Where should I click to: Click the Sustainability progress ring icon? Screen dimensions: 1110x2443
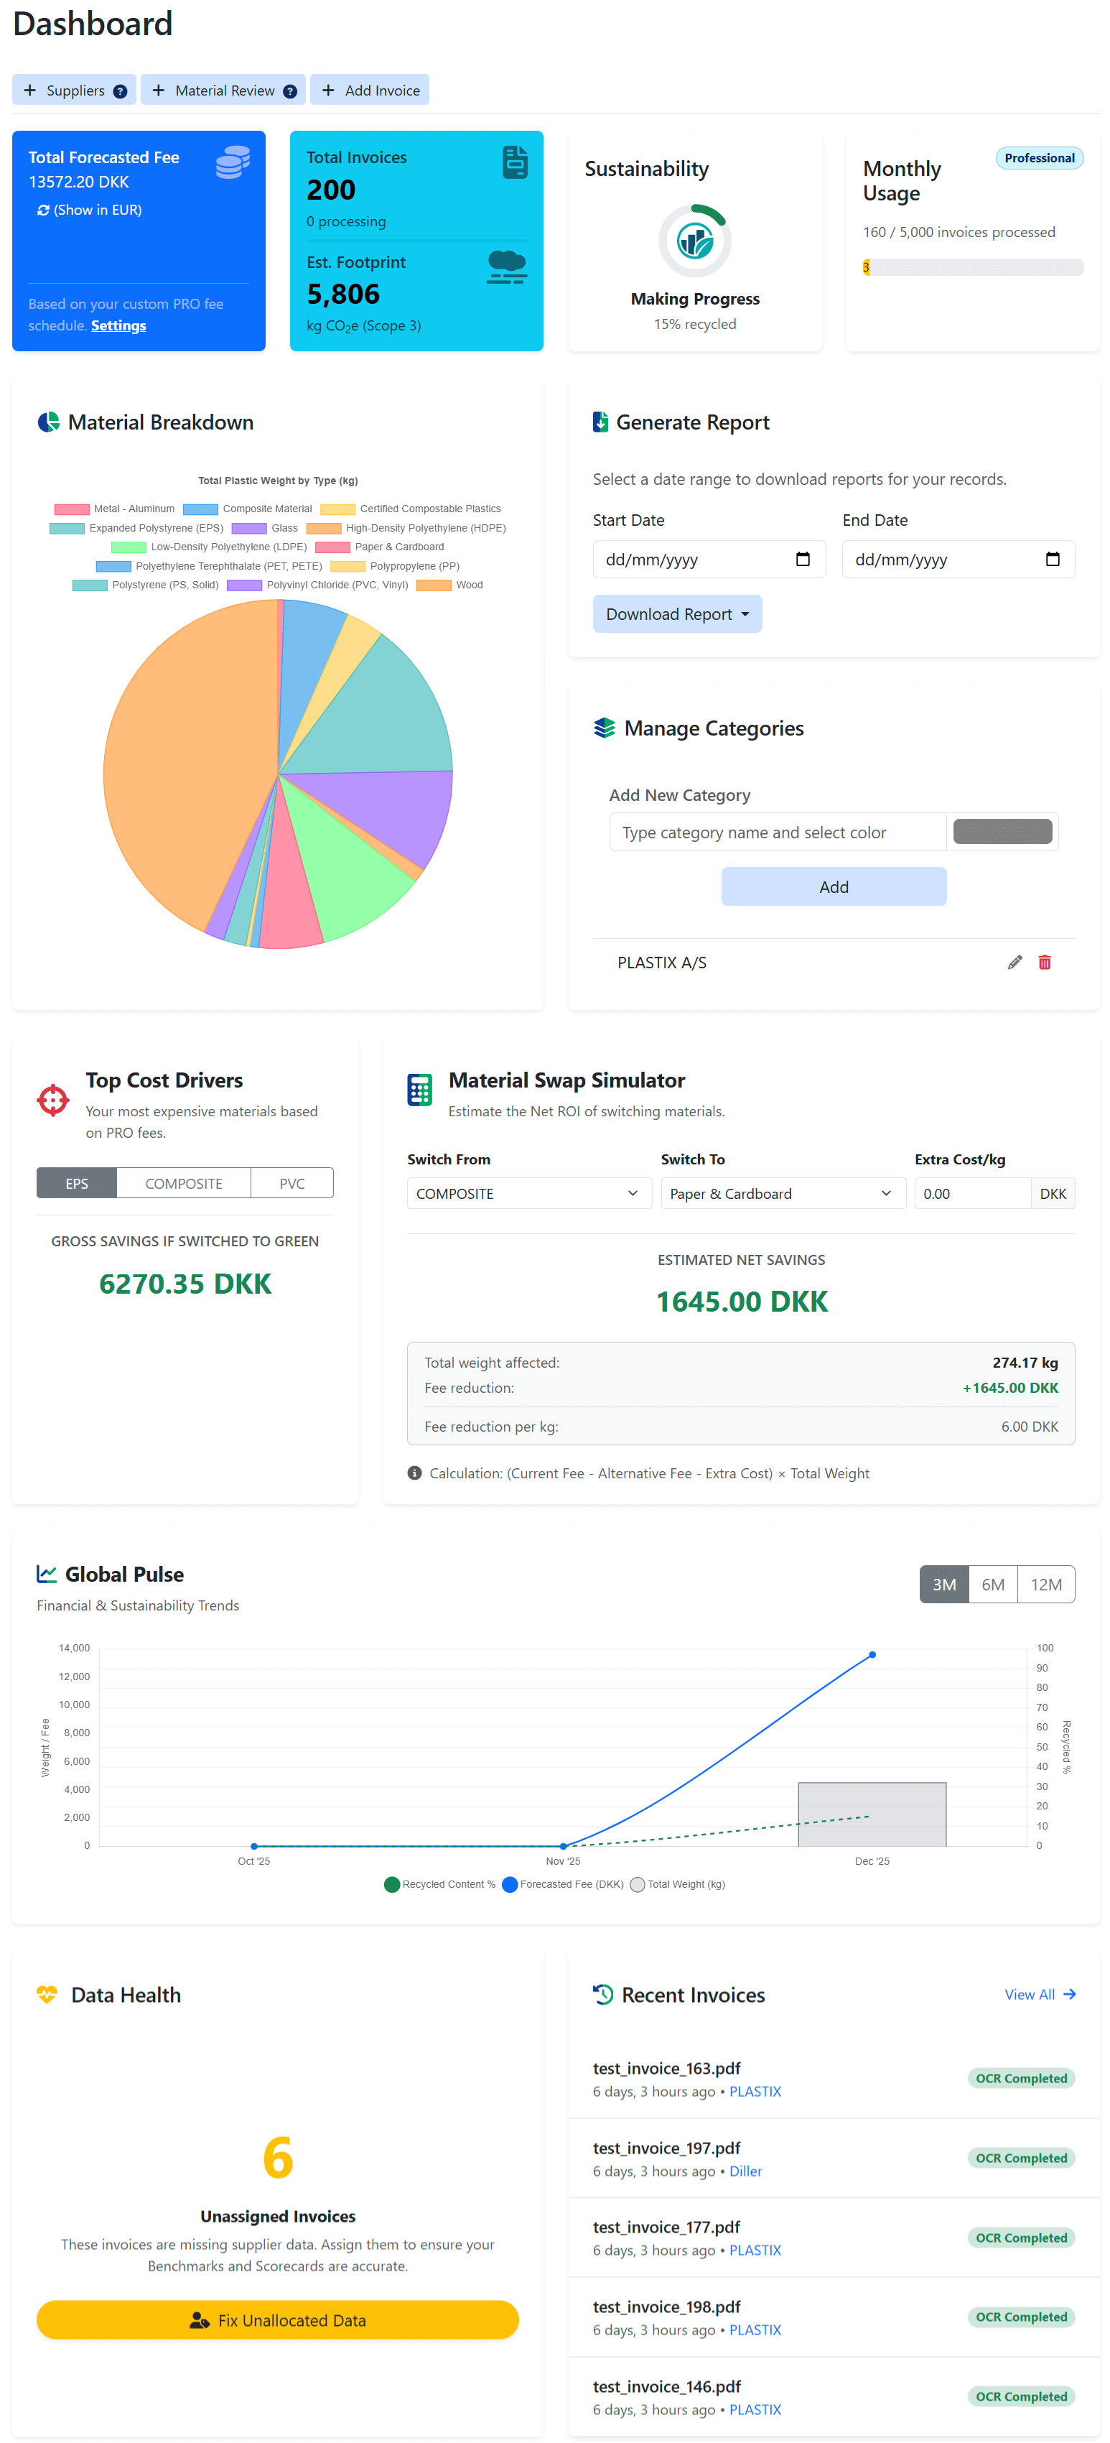[x=694, y=241]
